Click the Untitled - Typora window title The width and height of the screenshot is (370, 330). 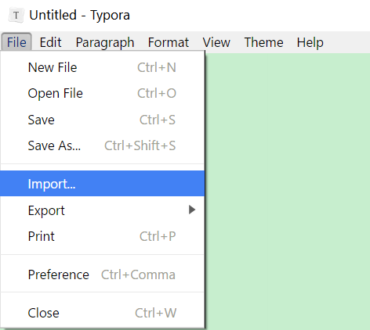(x=79, y=16)
